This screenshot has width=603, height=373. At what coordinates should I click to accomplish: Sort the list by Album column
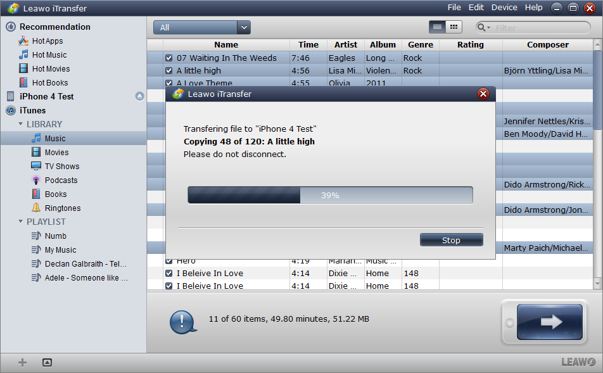pos(383,44)
